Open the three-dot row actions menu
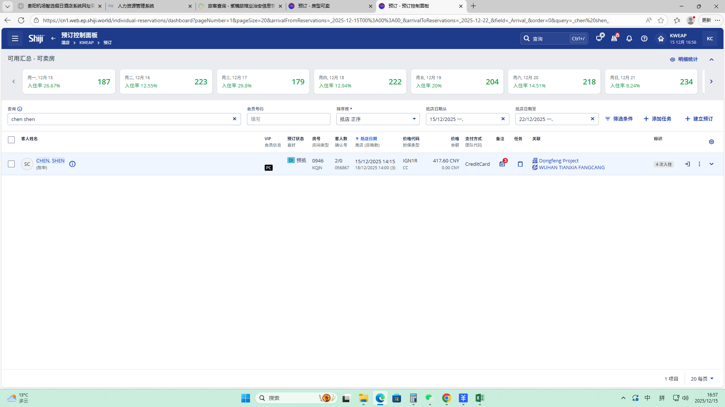The width and height of the screenshot is (725, 407). pos(699,164)
